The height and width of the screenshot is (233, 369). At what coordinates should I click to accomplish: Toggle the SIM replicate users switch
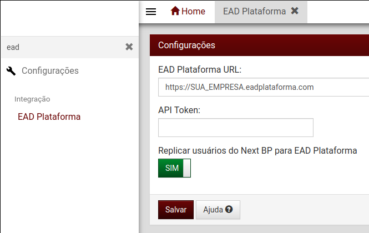point(174,168)
